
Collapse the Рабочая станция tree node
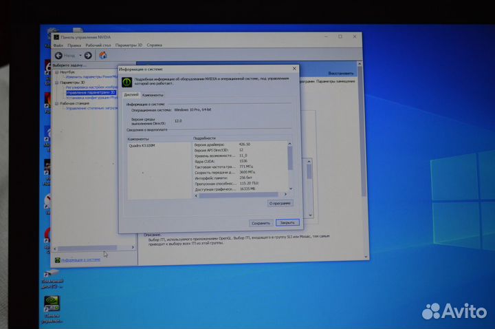(57, 104)
